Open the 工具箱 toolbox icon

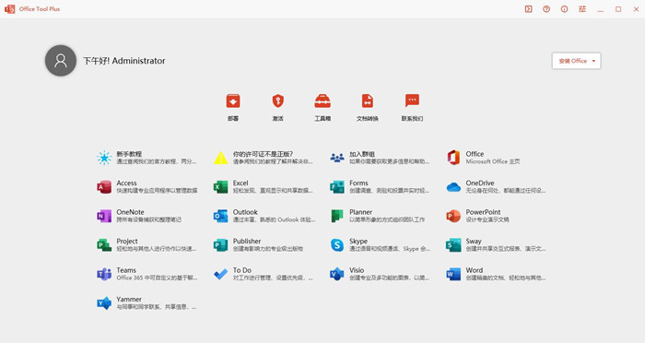322,101
